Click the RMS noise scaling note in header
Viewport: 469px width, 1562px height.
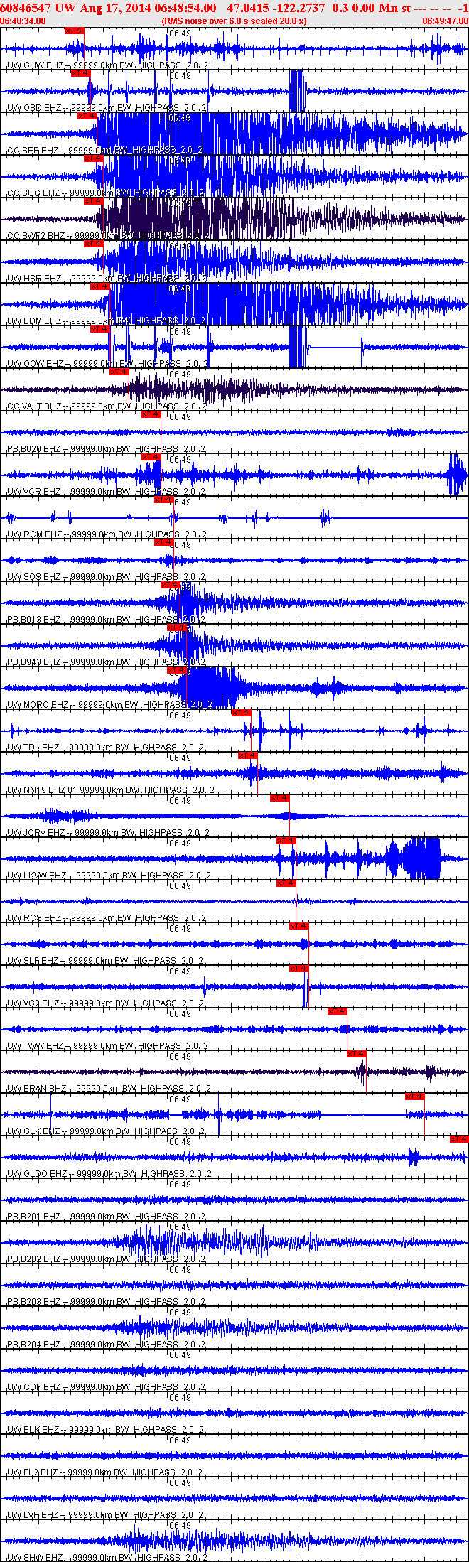coord(234,21)
